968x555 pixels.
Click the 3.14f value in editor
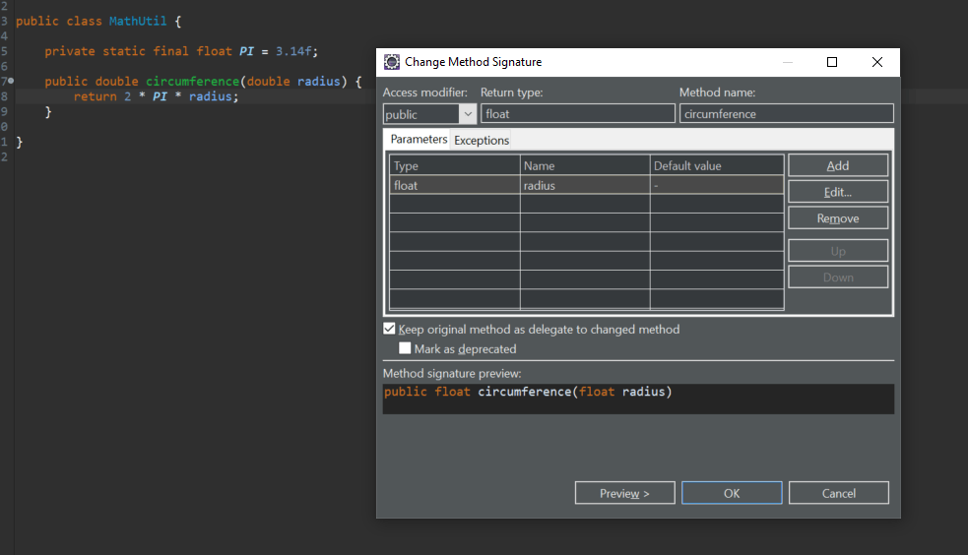click(293, 51)
